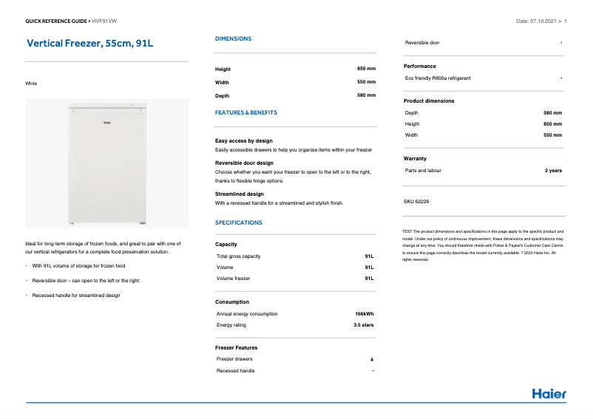Click the white freezer product image

(x=106, y=163)
